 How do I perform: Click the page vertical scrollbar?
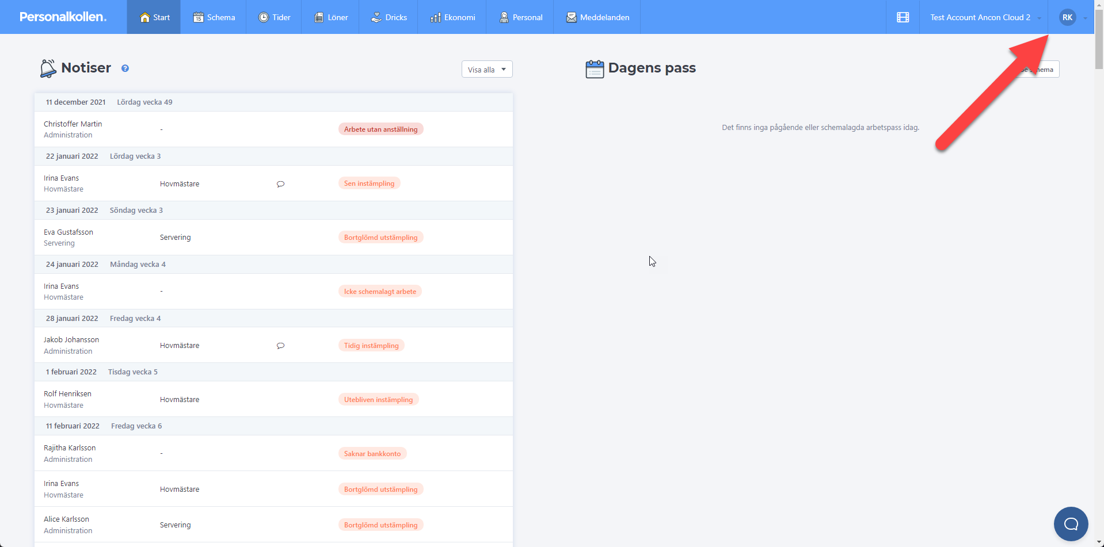[x=1099, y=39]
